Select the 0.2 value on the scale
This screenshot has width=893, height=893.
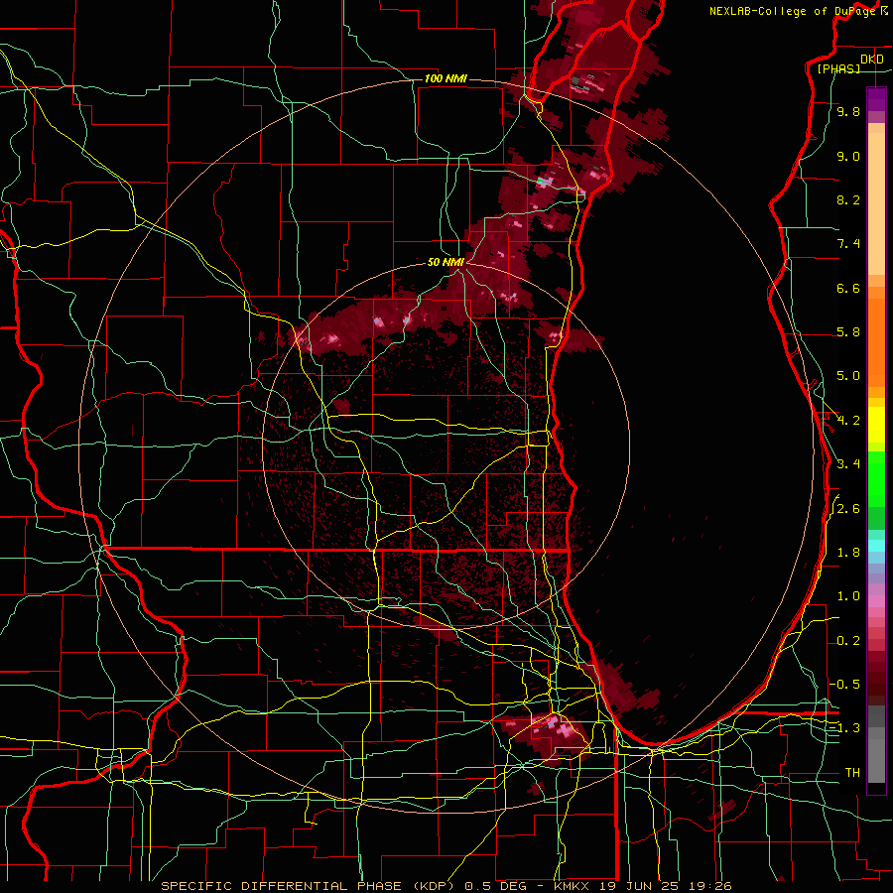[x=848, y=641]
